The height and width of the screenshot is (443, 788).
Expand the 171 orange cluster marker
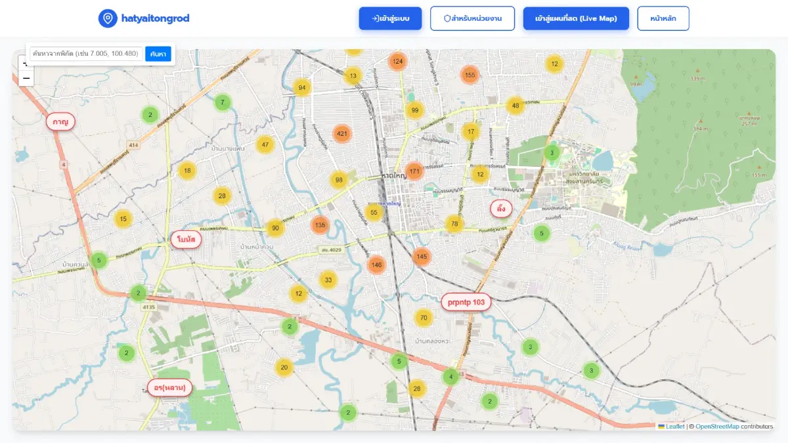pyautogui.click(x=414, y=172)
